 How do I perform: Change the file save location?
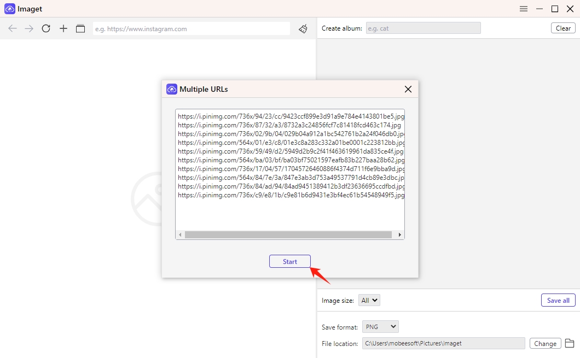545,343
